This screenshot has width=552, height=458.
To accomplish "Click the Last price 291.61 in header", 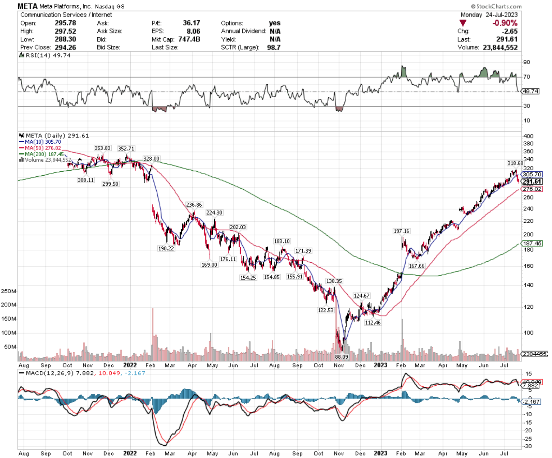I will coord(507,39).
